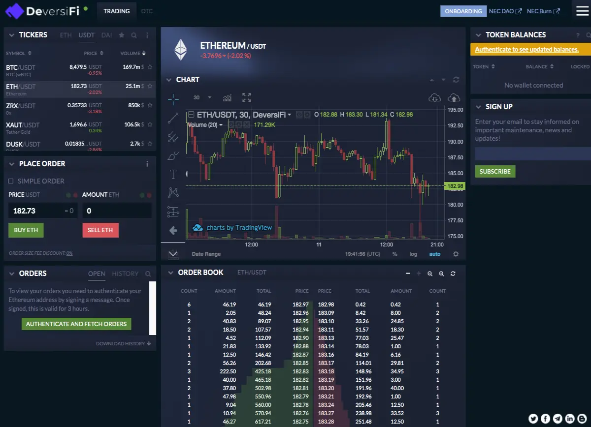Collapse the ETH/USDT chart legend box
This screenshot has width=591, height=427.
192,115
